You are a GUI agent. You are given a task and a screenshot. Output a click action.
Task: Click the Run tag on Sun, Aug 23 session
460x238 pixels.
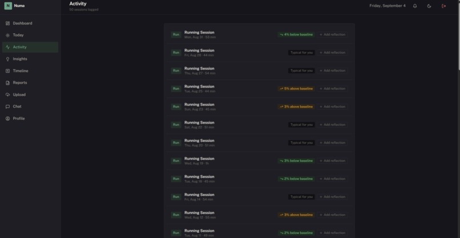click(176, 106)
